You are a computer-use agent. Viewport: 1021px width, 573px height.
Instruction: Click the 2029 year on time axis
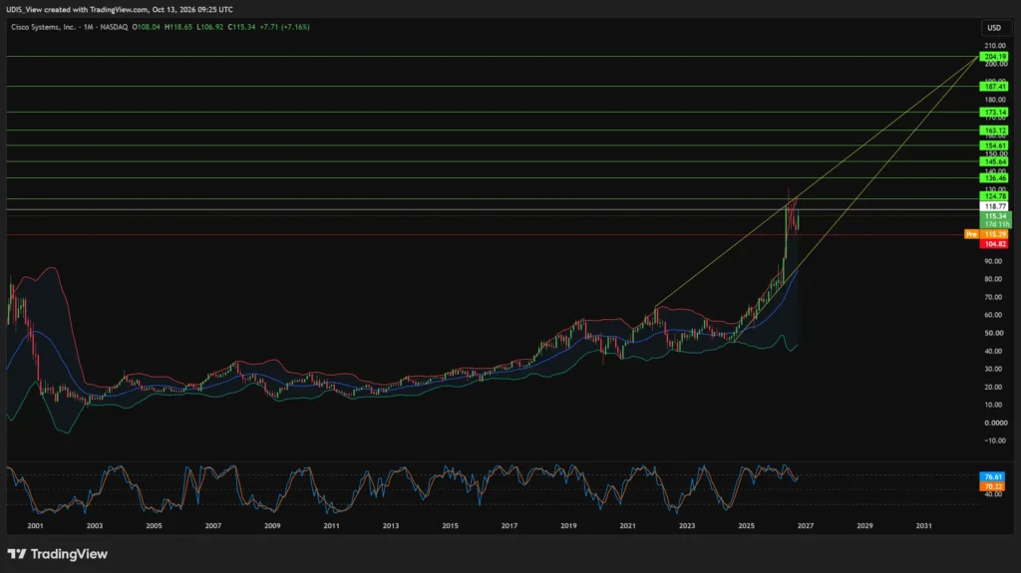864,526
